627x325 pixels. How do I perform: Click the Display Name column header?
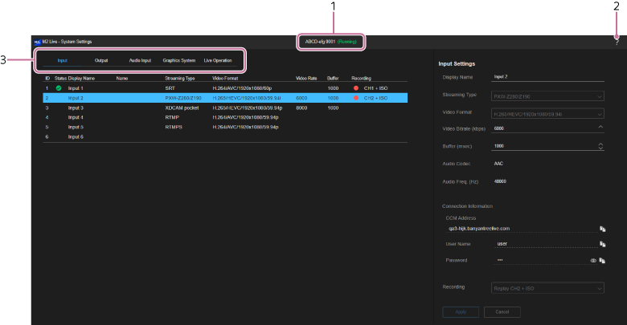pos(81,79)
